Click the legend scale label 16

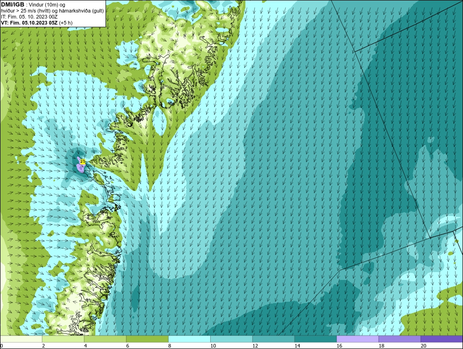coord(339,346)
